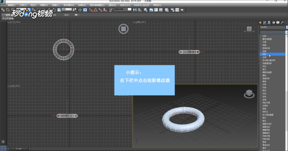
Task: Select the 对称 modifier in the list
Action: pos(264,36)
